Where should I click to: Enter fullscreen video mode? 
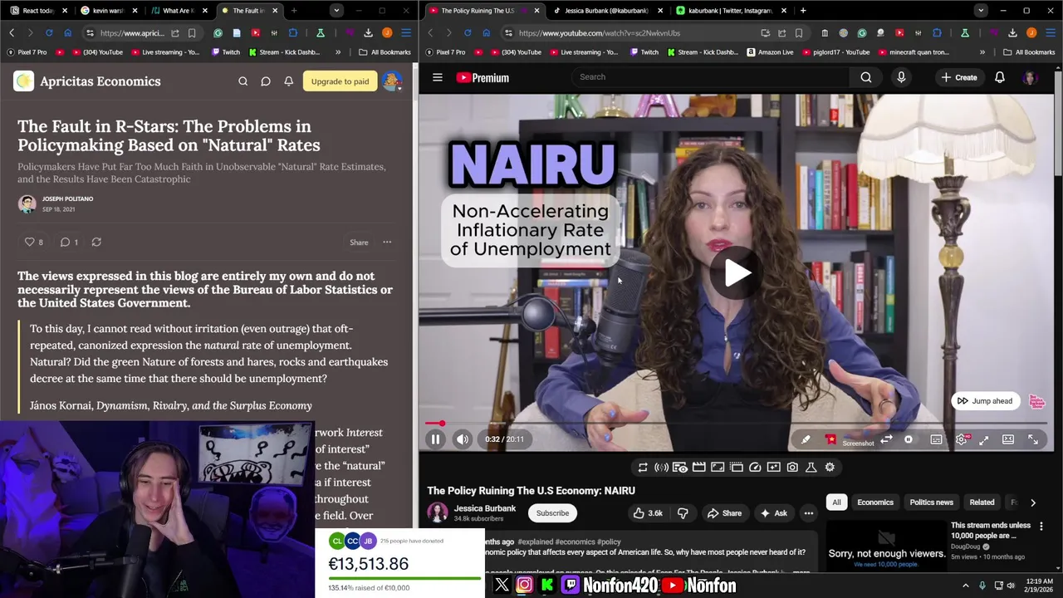tap(1033, 439)
